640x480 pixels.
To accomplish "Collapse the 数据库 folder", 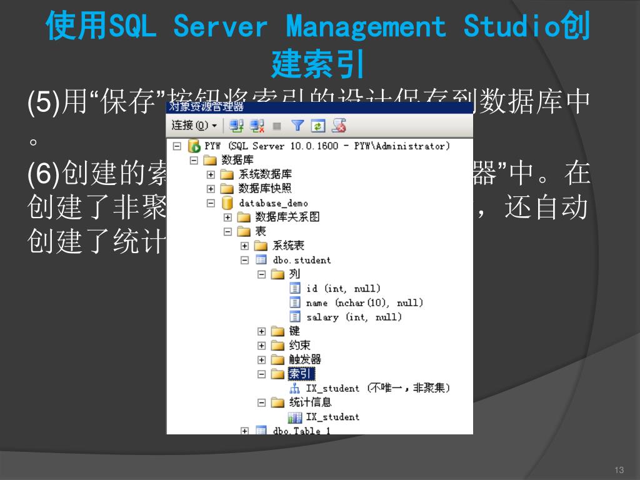I will [x=194, y=161].
